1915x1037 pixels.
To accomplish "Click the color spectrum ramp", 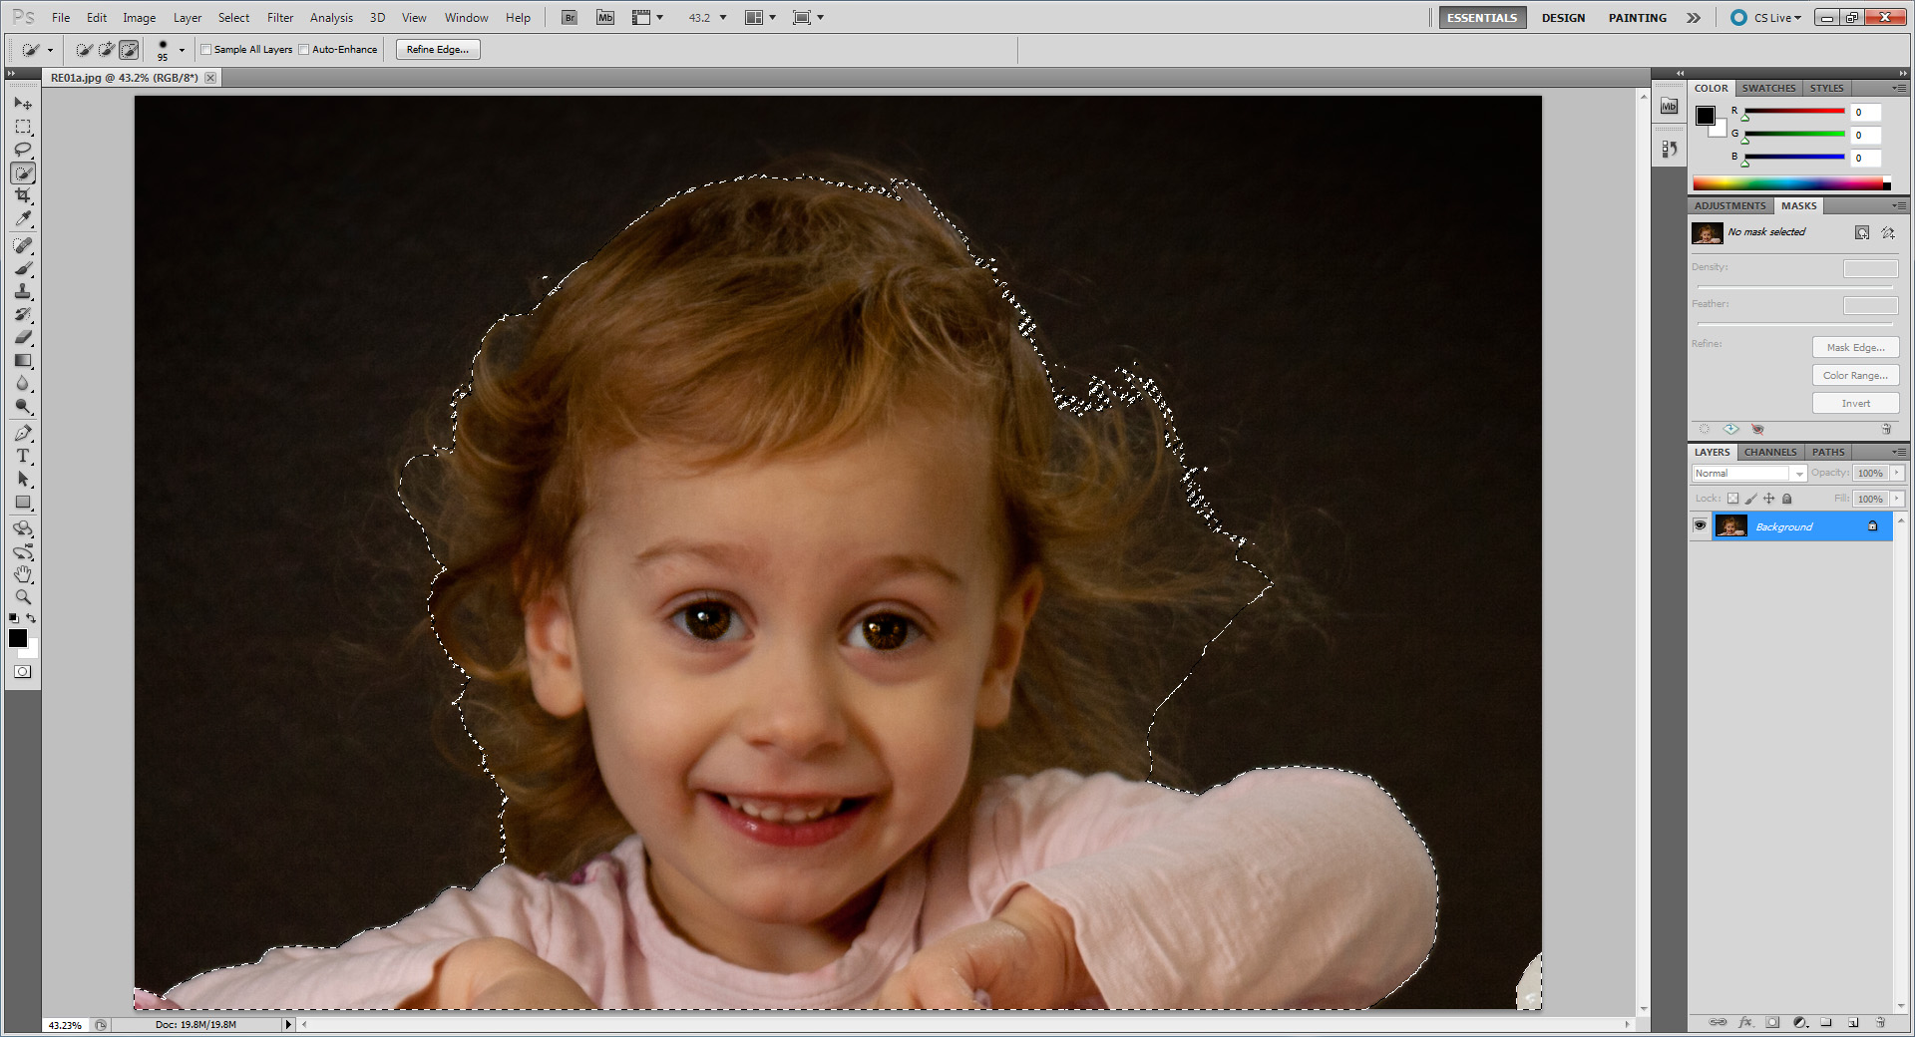I will (x=1791, y=183).
